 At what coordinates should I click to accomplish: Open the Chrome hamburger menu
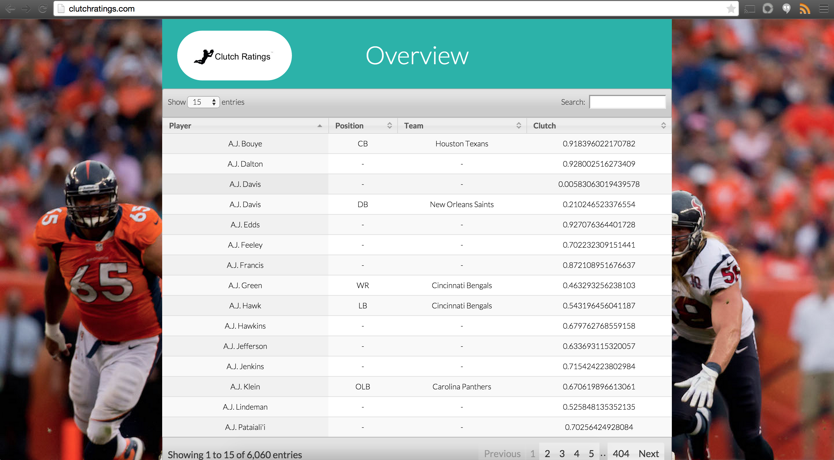point(824,9)
